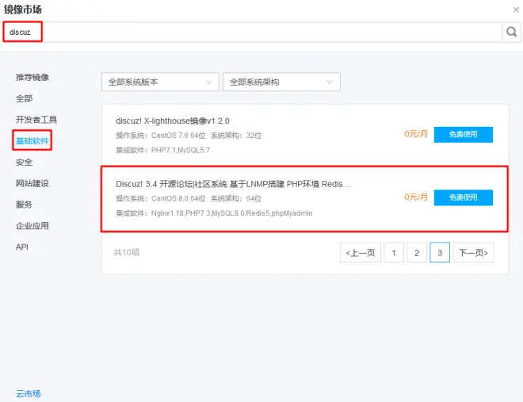Open the 全部系统版本 dropdown
This screenshot has width=523, height=402.
160,82
